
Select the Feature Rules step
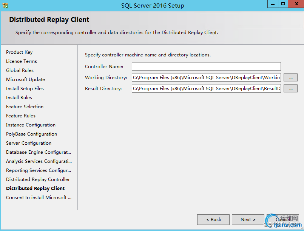(21, 116)
